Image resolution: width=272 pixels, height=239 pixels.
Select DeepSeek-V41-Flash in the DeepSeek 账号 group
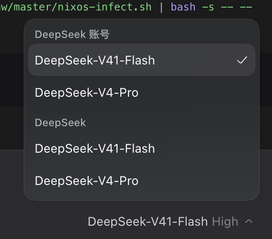point(142,60)
